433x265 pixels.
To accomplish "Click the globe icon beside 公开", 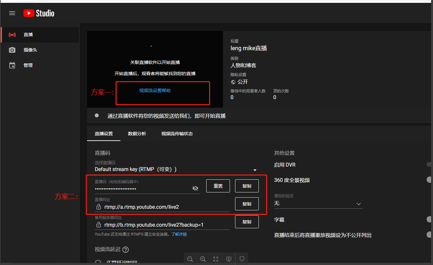I will 233,82.
